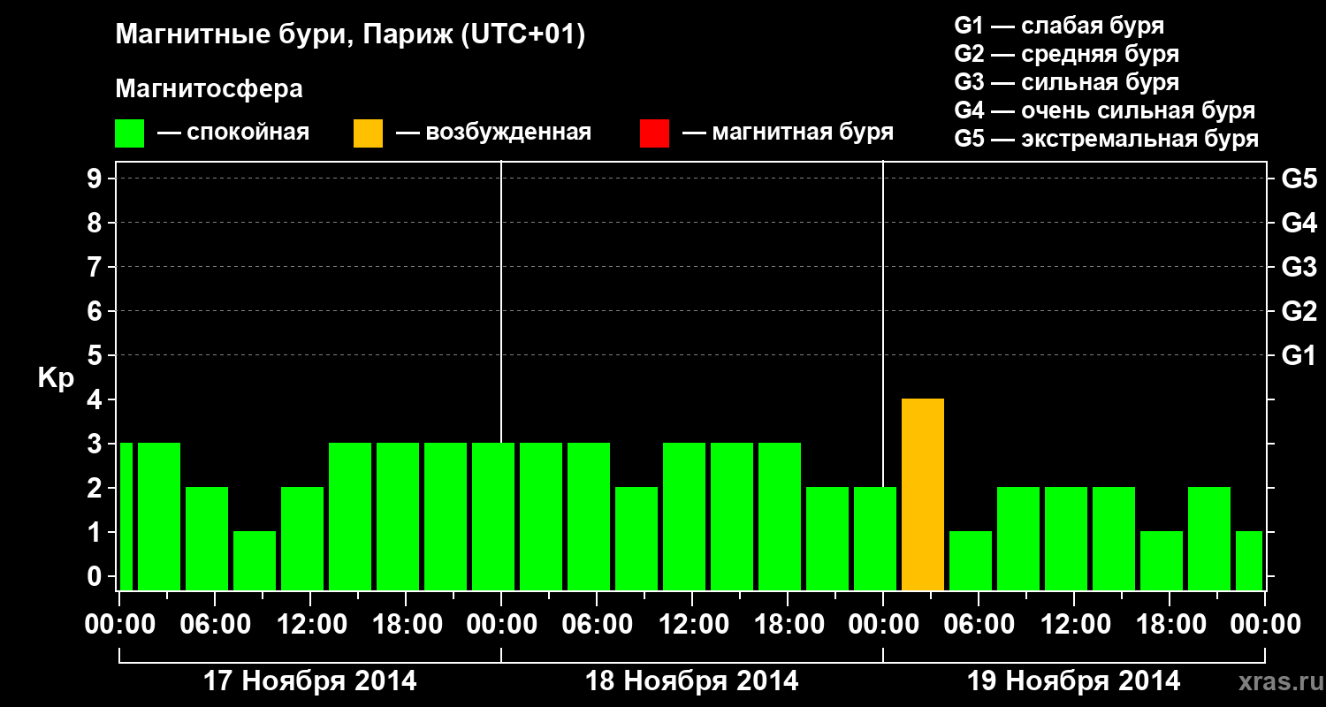Click the G5 storm level label
The image size is (1326, 707).
[1299, 179]
